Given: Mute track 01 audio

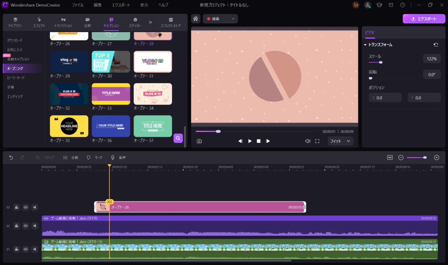Looking at the screenshot, I should coord(35,249).
